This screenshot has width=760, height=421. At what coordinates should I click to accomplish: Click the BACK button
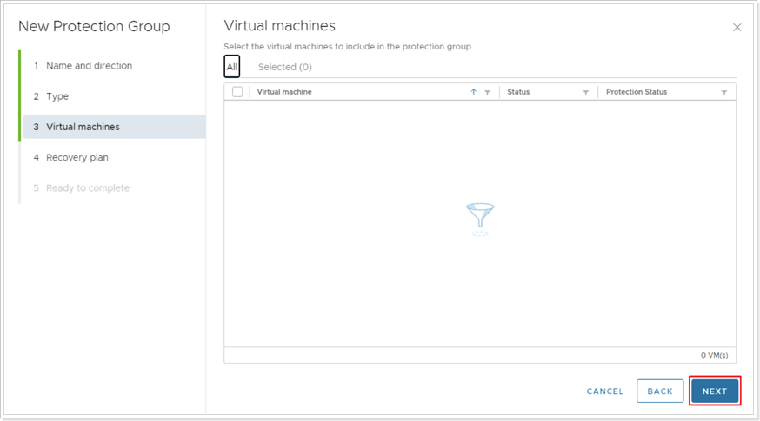660,391
